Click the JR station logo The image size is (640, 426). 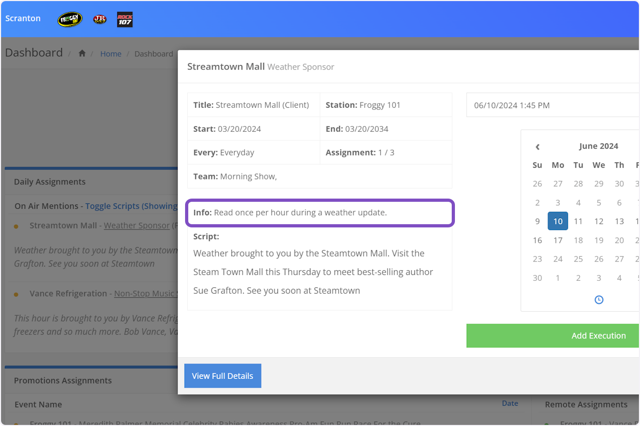click(x=100, y=19)
